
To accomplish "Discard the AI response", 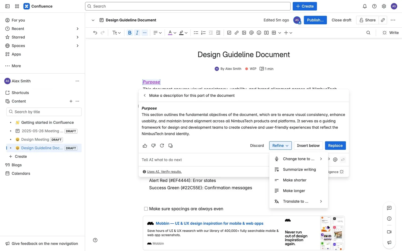I will point(257,146).
